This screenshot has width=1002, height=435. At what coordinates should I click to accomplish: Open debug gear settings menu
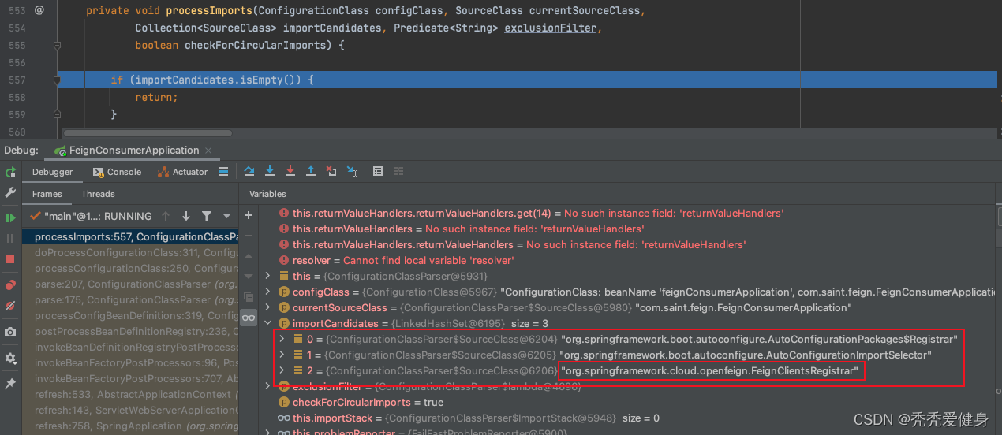click(10, 358)
